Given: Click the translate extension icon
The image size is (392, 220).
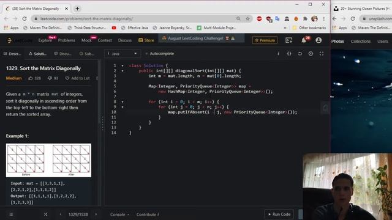Looking at the screenshot, I should click(277, 19).
